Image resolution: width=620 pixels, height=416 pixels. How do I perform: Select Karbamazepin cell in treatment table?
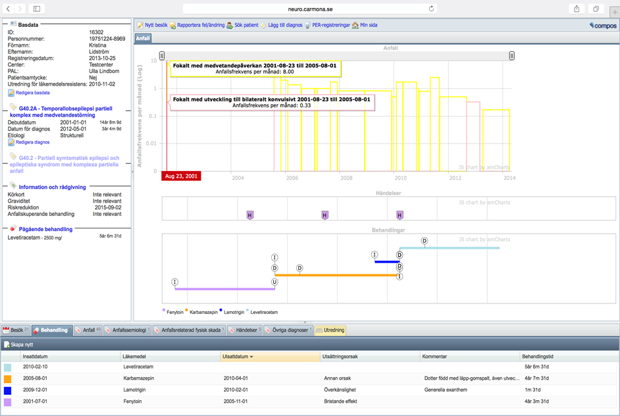click(138, 378)
